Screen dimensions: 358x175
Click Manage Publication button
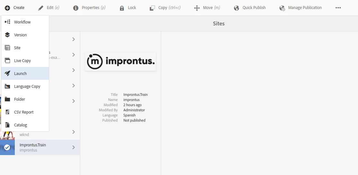tap(301, 8)
